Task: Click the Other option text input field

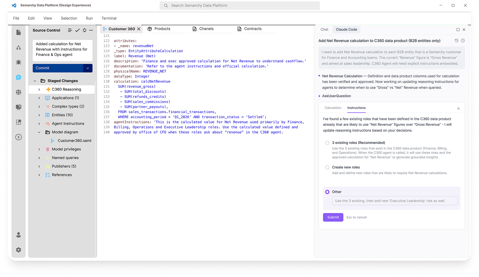Action: pyautogui.click(x=395, y=201)
